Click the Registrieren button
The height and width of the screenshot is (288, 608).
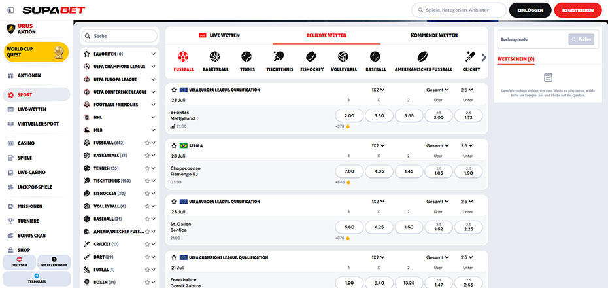(578, 10)
